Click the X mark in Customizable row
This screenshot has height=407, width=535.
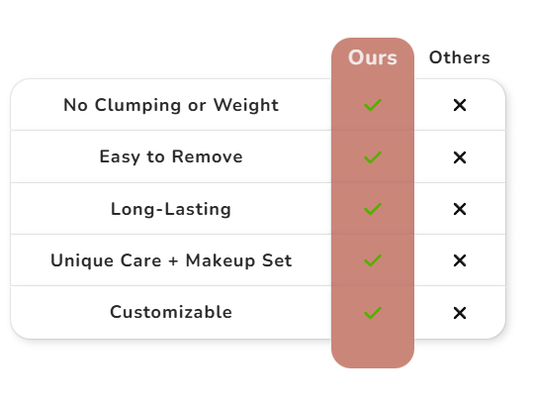tap(460, 313)
